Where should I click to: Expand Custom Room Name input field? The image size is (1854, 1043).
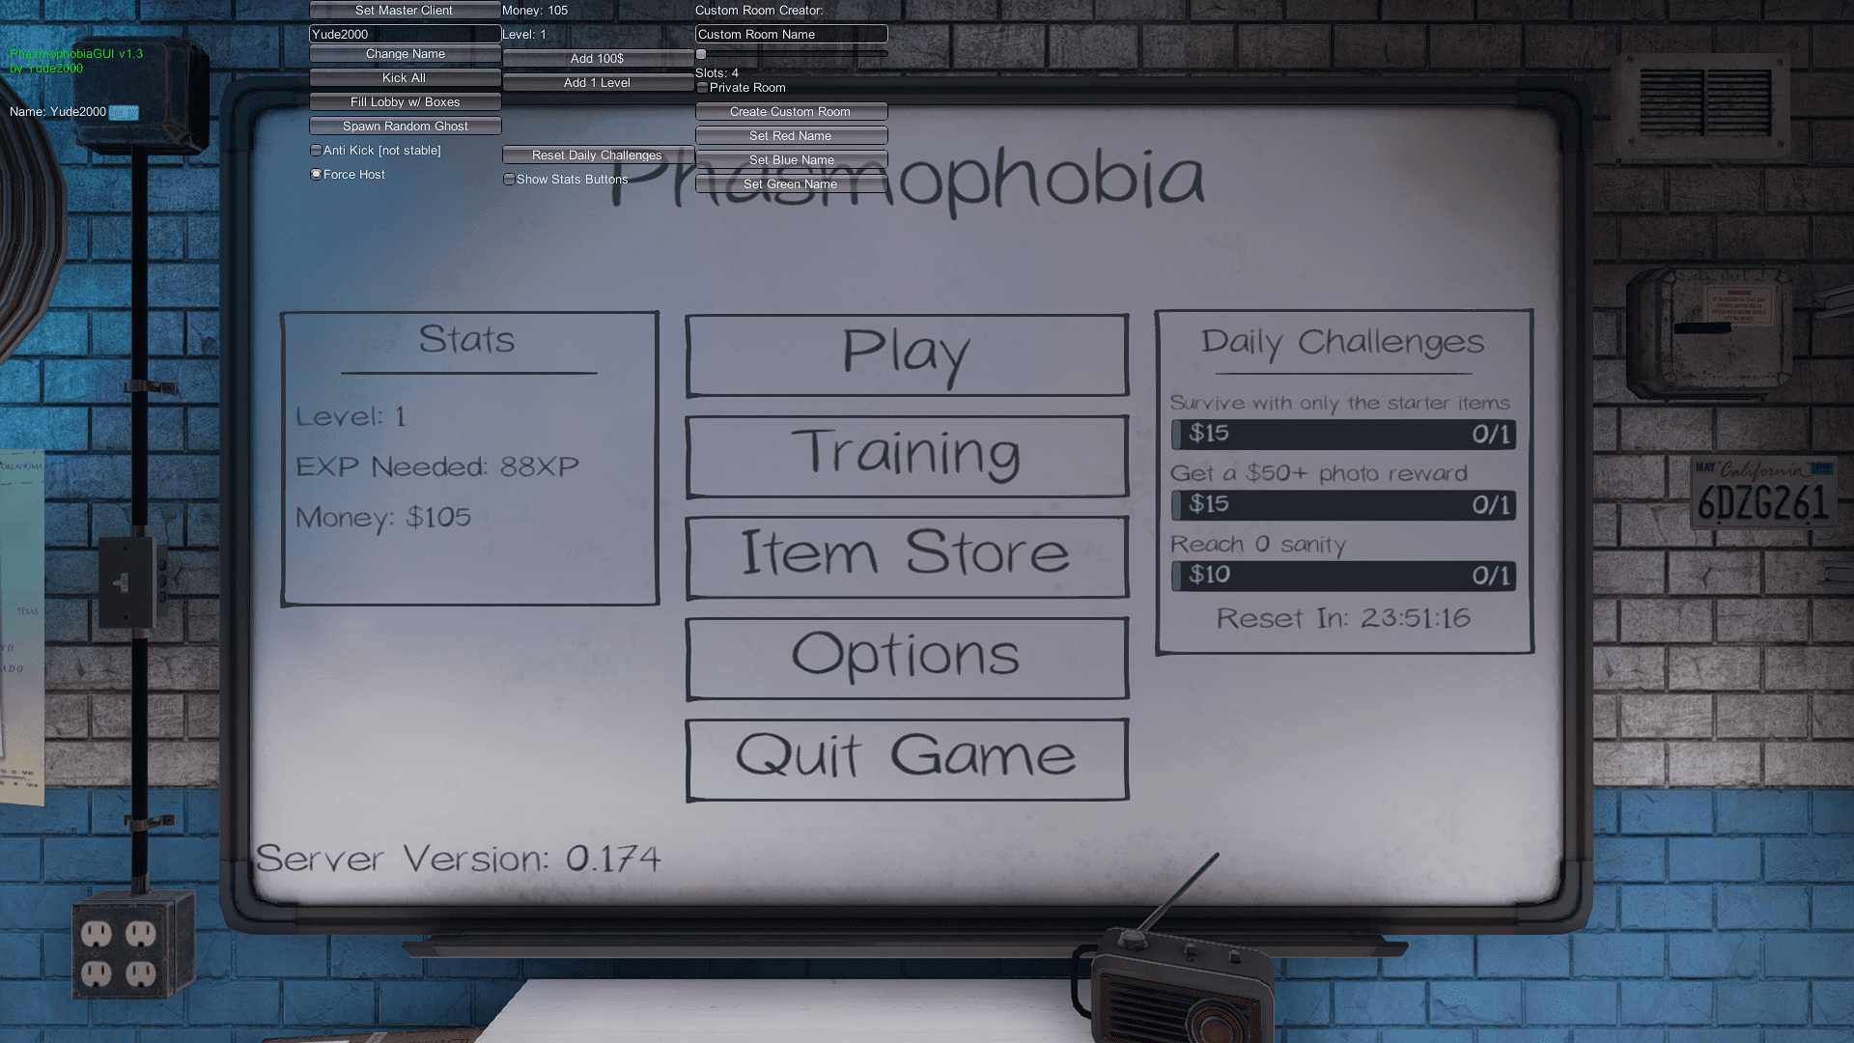[x=790, y=33]
